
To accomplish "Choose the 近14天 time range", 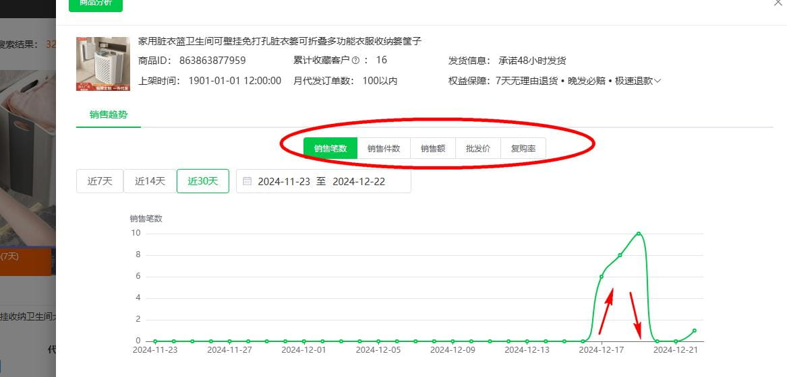I will (x=150, y=181).
